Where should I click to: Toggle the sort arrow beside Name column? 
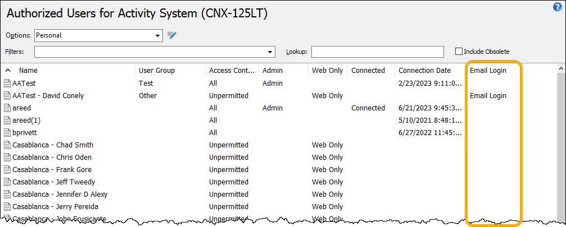point(8,71)
